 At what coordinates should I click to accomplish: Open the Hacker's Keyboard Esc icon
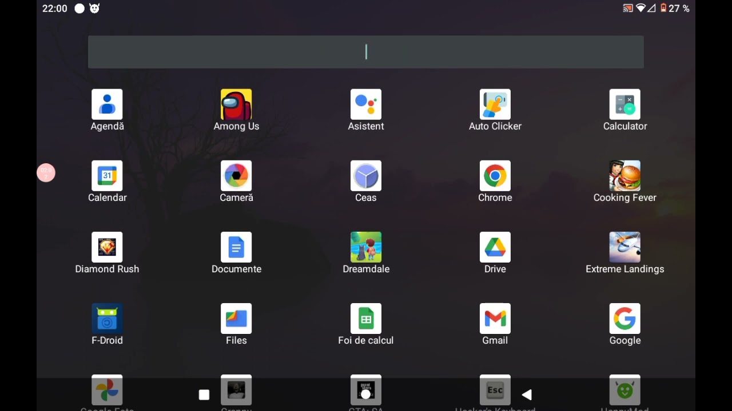[495, 390]
